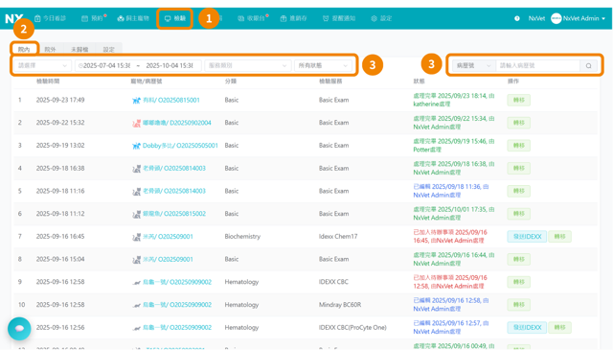613x350 pixels.
Task: Open the 服務類別 dropdown
Action: pos(247,65)
